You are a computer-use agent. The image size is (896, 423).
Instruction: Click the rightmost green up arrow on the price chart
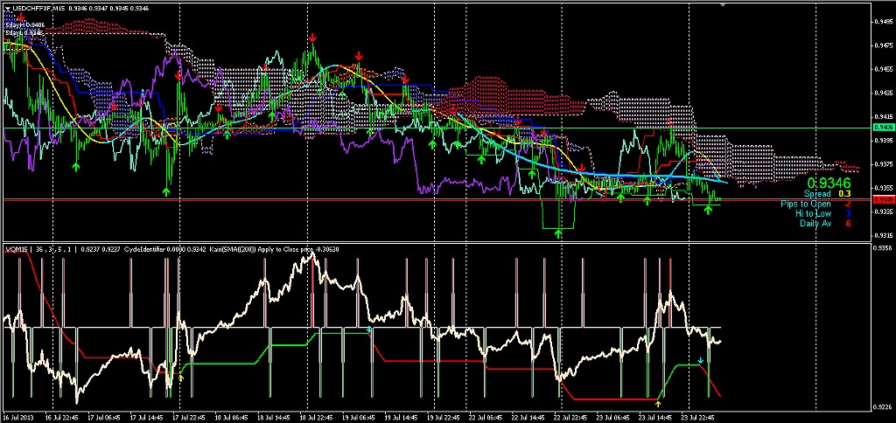click(708, 211)
